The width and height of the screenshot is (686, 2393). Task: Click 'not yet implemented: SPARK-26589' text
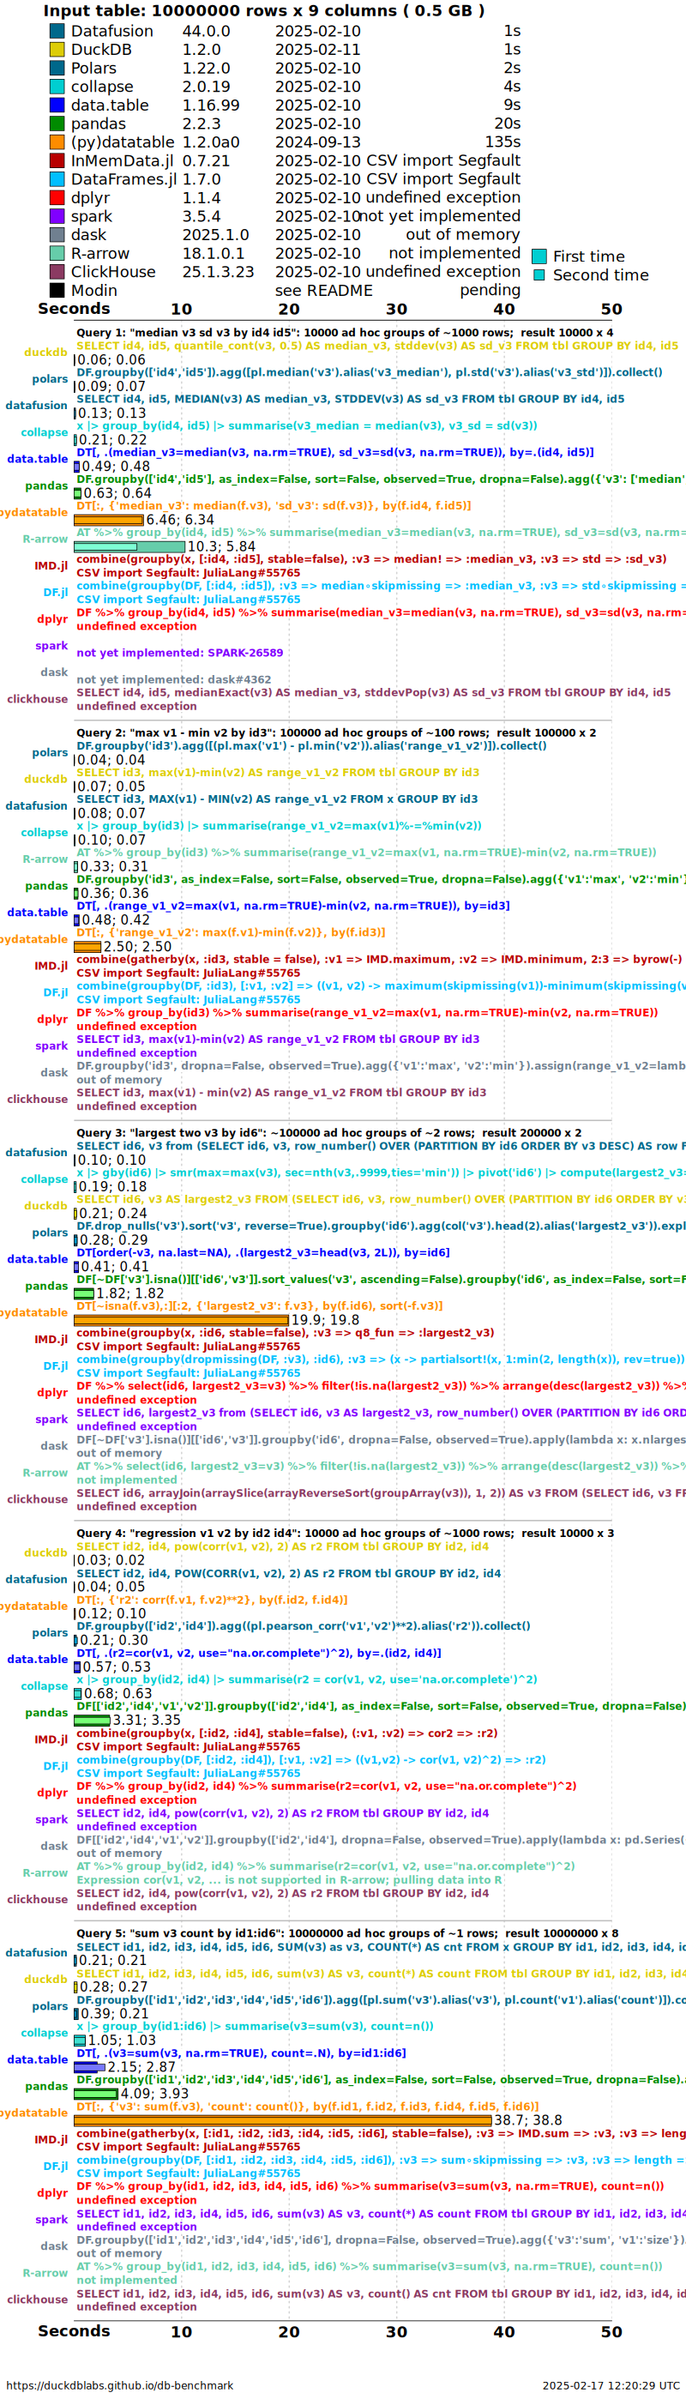(180, 653)
